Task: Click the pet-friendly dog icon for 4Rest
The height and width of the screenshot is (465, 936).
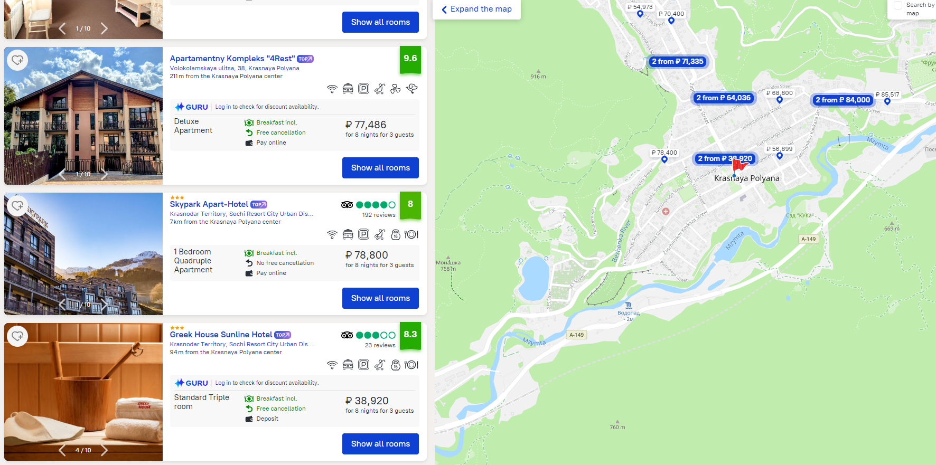Action: [x=412, y=89]
